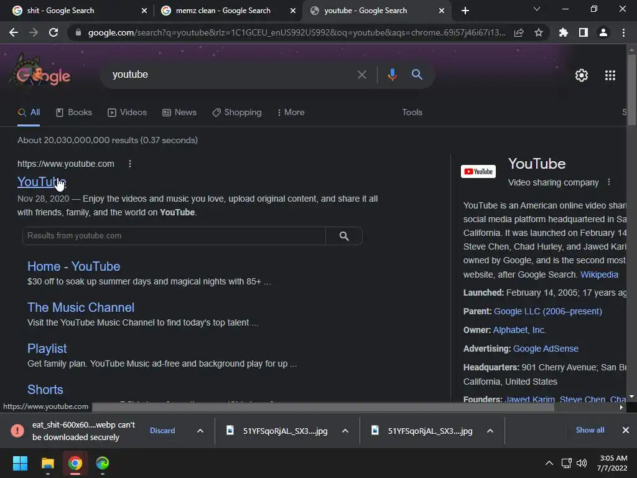Open the Chrome profile menu

pyautogui.click(x=603, y=32)
